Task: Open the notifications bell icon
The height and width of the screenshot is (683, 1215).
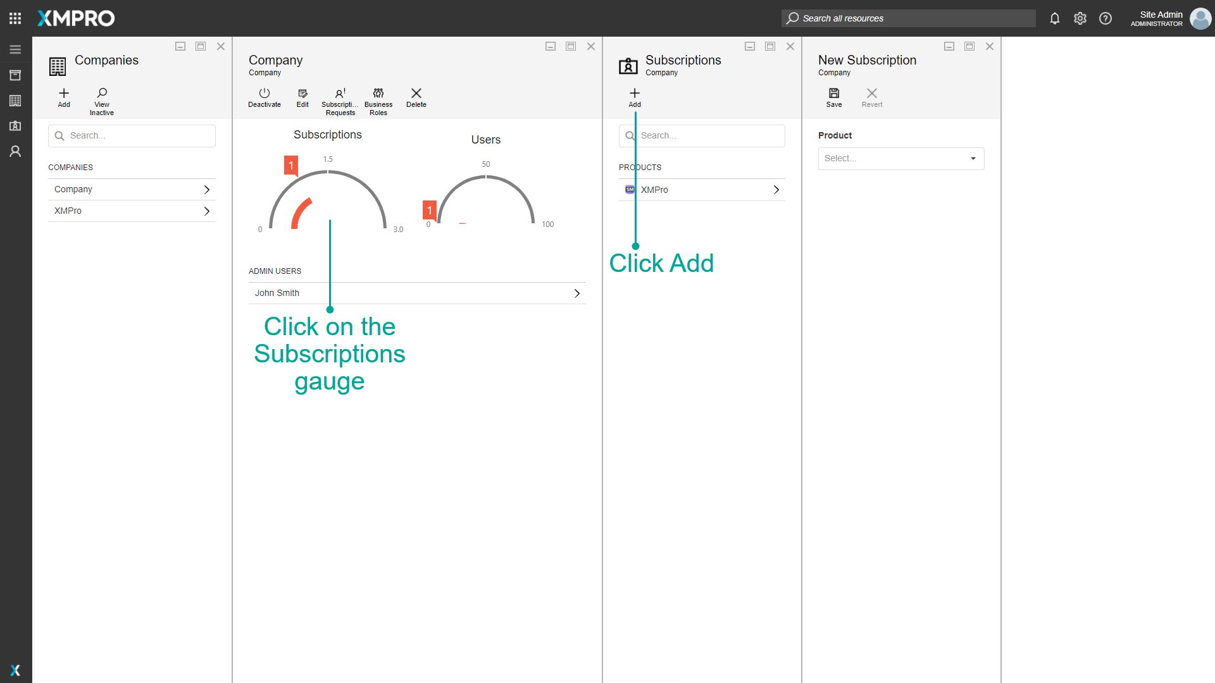Action: click(1054, 18)
